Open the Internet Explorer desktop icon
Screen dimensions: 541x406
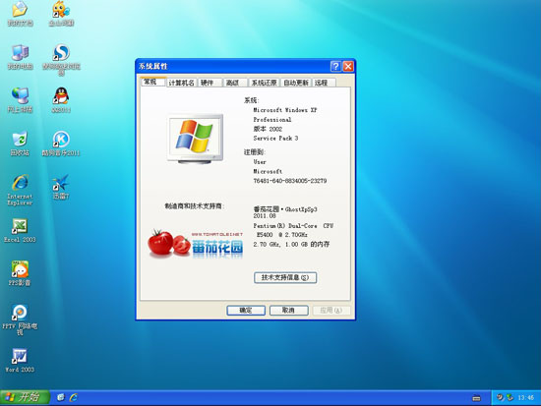pos(20,190)
